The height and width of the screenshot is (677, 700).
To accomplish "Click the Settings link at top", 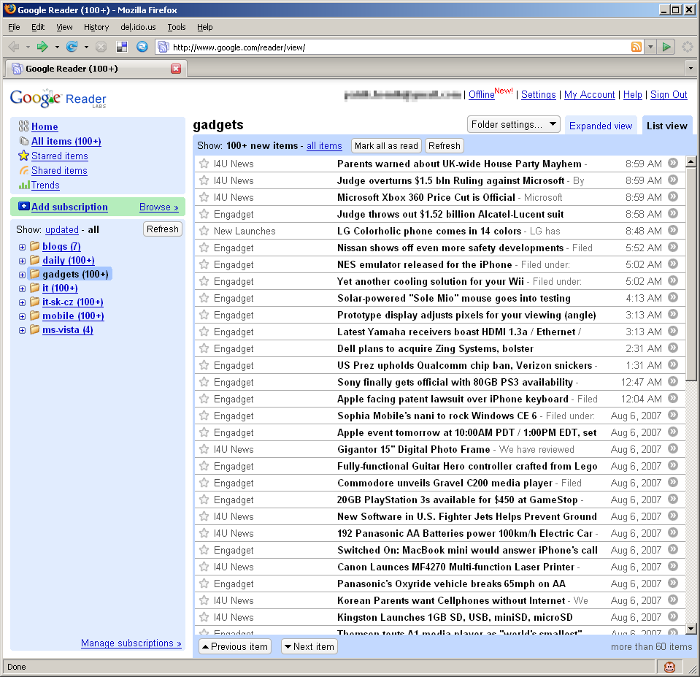I will (539, 95).
